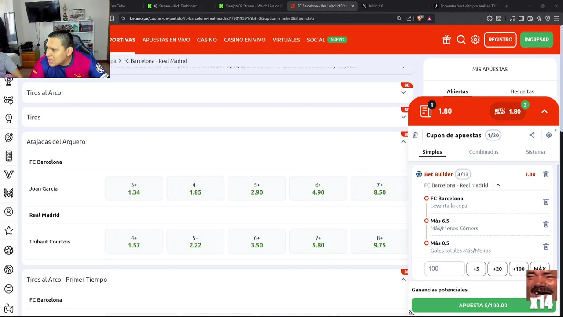Viewport: 563px width, 317px height.
Task: Switch to Simples coupon tab
Action: [x=432, y=152]
